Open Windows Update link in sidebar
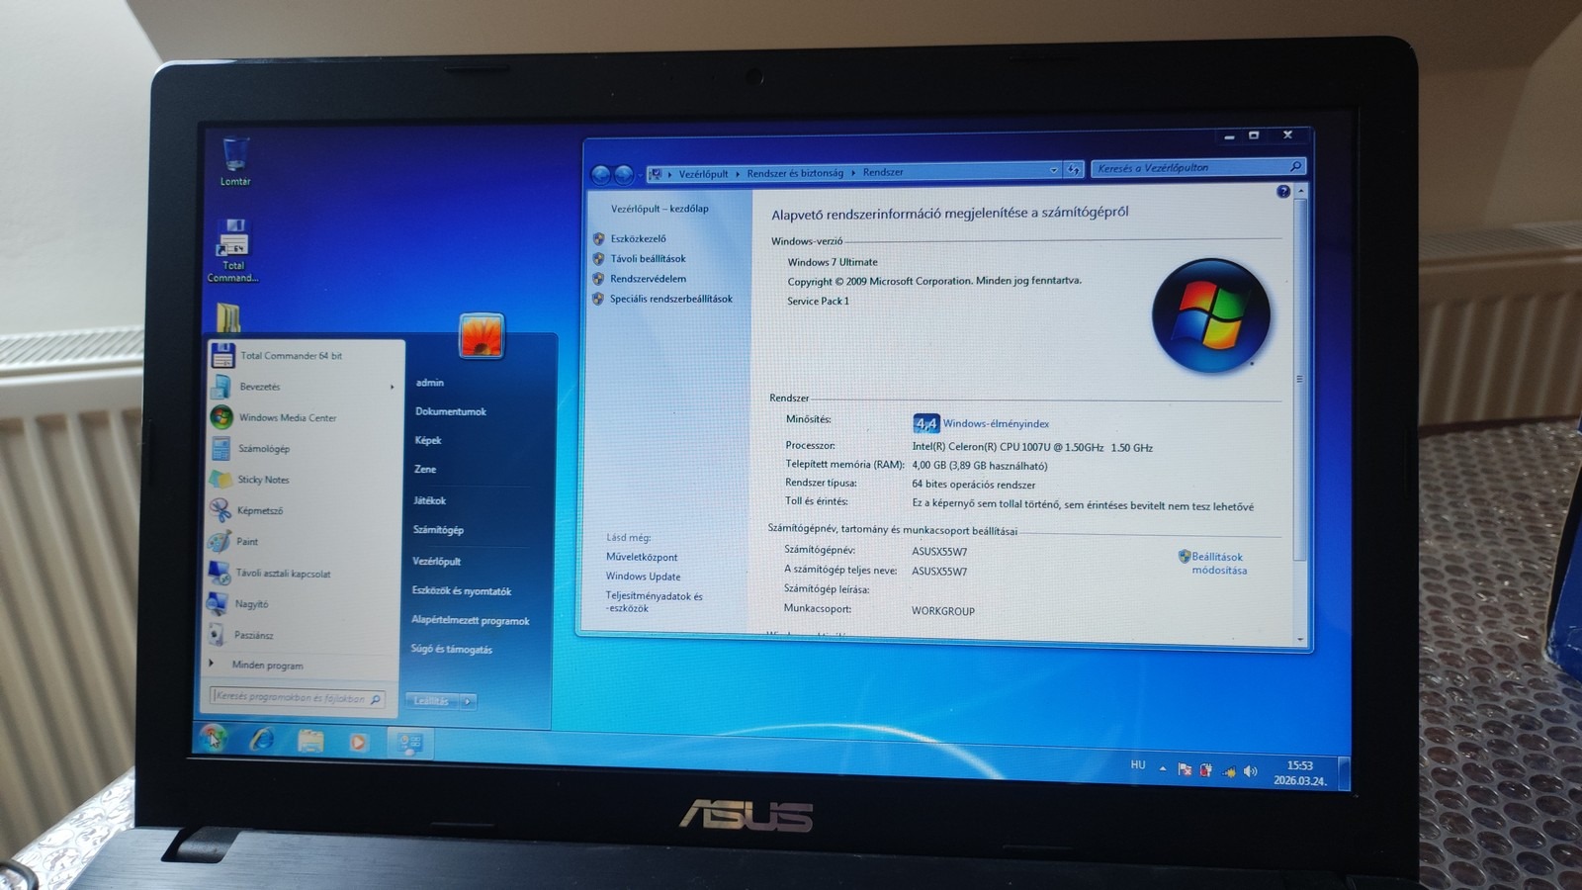Image resolution: width=1582 pixels, height=890 pixels. click(643, 577)
